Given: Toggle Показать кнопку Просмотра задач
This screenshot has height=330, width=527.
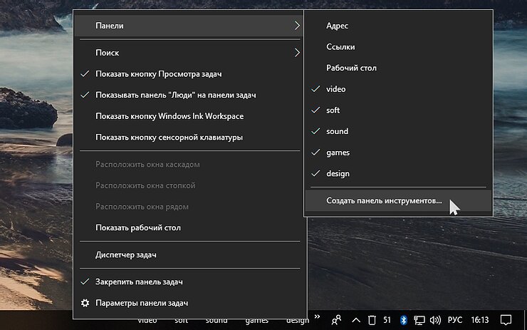Looking at the screenshot, I should point(189,74).
